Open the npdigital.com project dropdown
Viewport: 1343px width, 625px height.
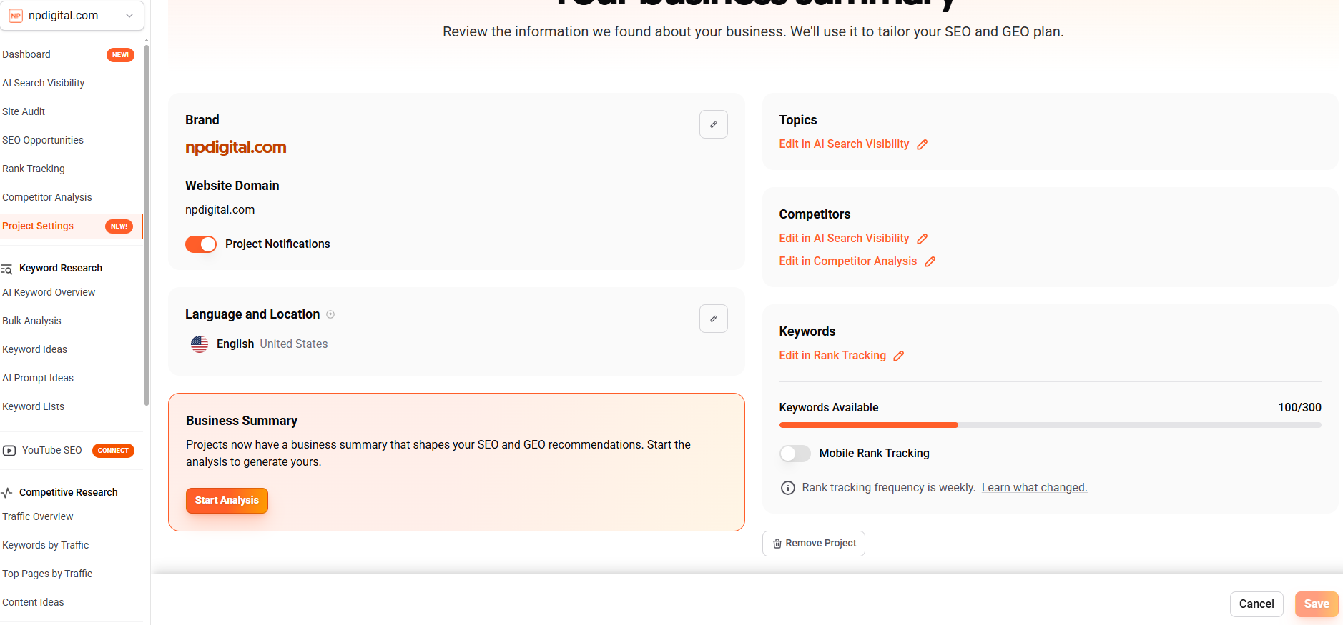72,16
